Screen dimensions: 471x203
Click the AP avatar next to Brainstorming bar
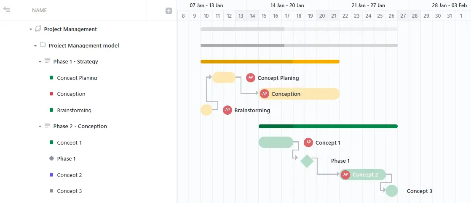click(x=227, y=110)
